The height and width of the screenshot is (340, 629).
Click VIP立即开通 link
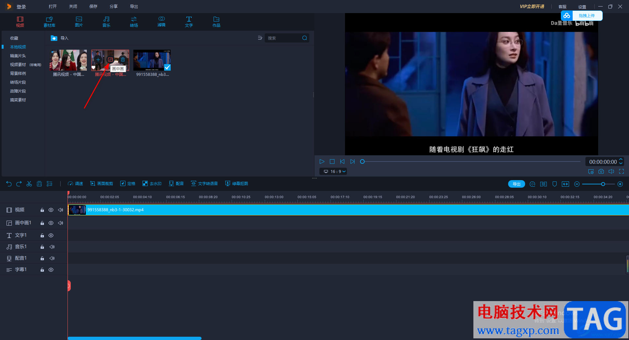pos(532,7)
